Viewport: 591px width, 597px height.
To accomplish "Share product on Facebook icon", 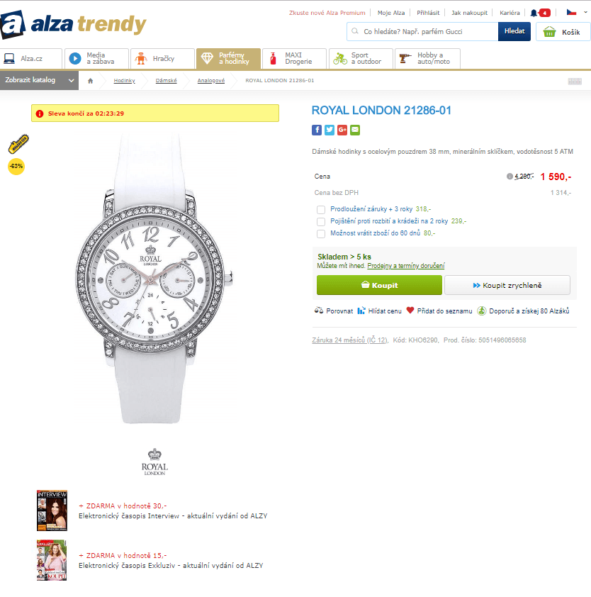I will pos(317,130).
